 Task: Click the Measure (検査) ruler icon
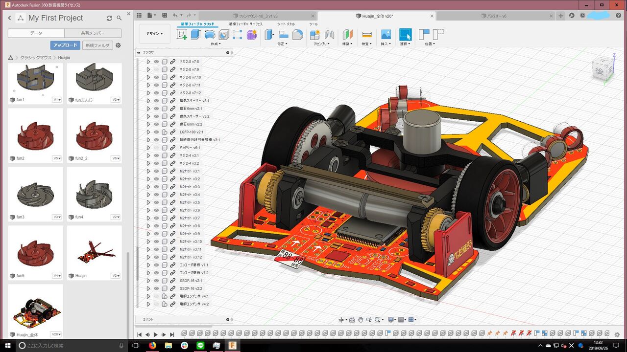pos(367,35)
